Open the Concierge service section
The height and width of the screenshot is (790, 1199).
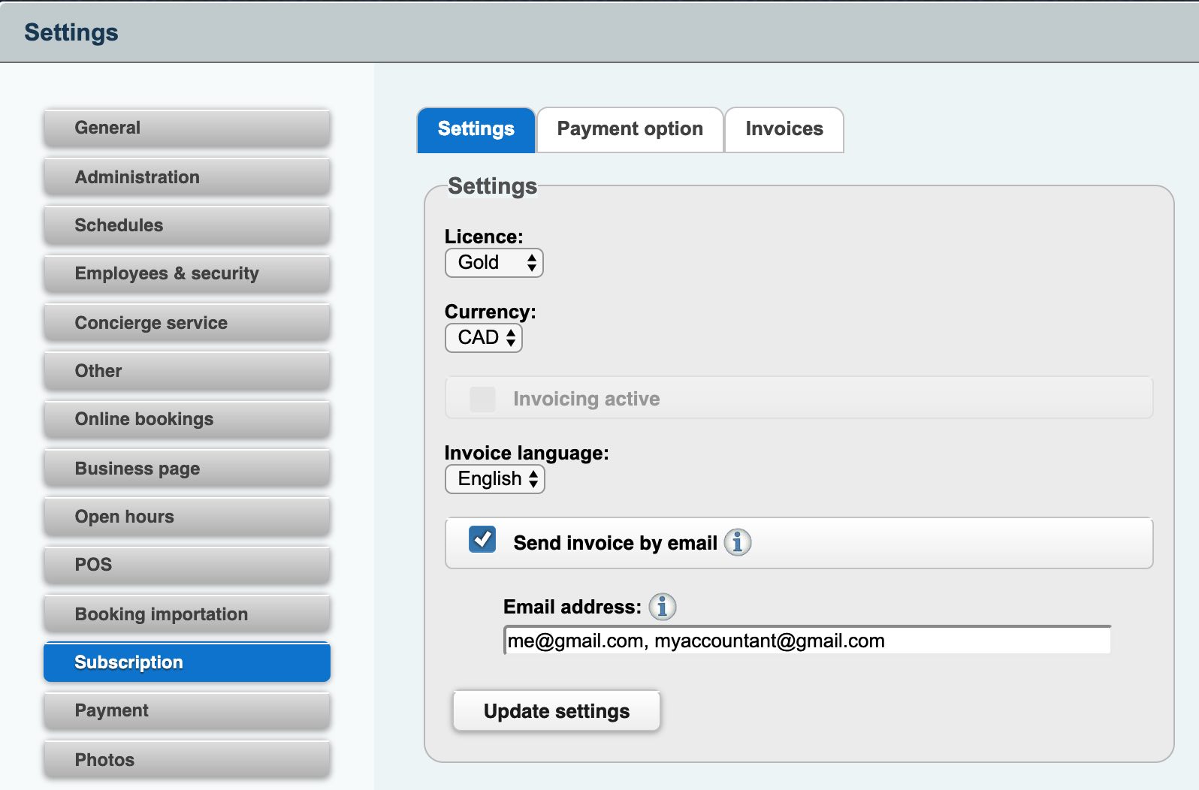(x=187, y=324)
